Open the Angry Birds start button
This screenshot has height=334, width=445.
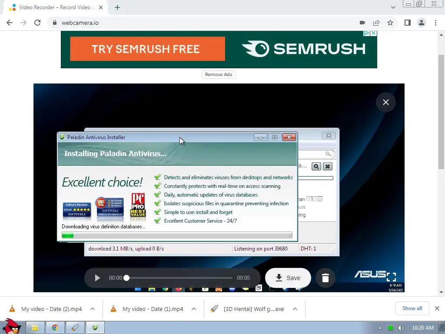[x=11, y=327]
